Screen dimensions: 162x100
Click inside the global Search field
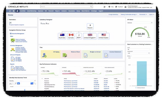pos(65,7)
